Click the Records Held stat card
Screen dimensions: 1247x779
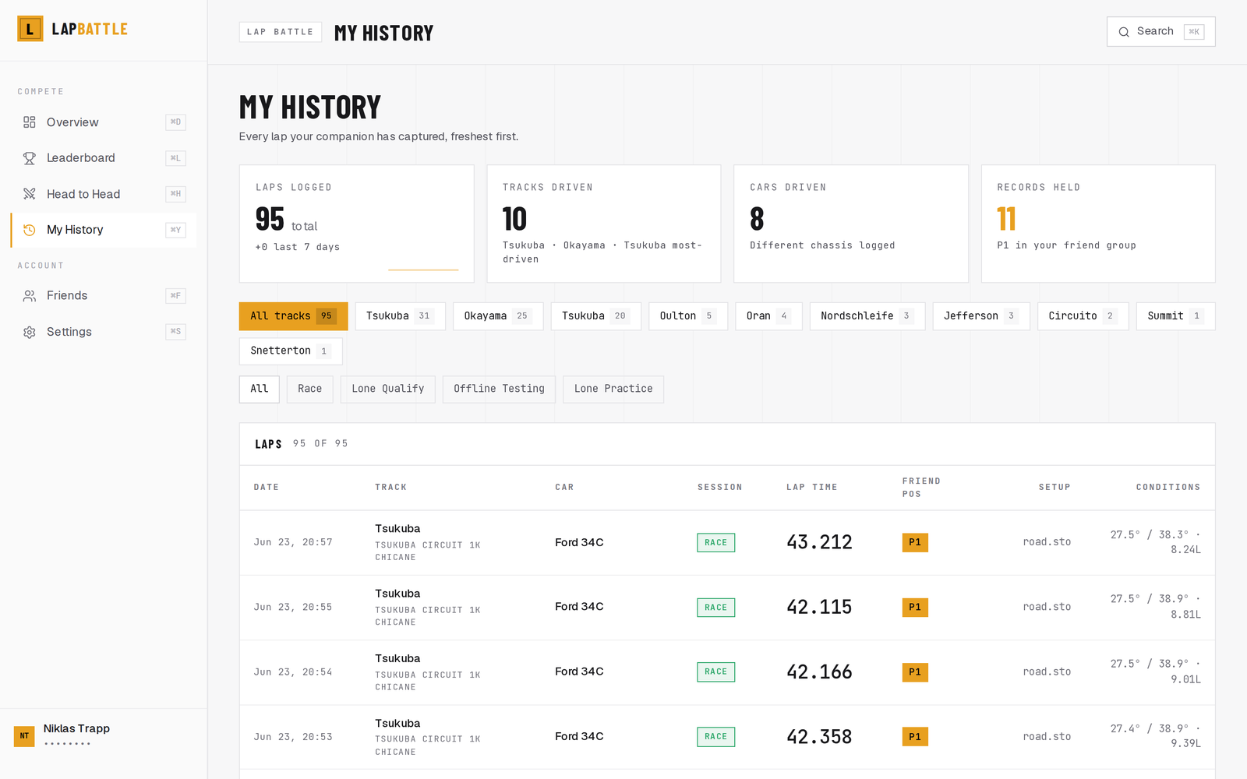pos(1098,224)
